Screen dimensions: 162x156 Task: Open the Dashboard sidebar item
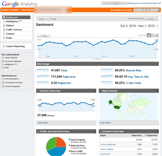pyautogui.click(x=16, y=17)
